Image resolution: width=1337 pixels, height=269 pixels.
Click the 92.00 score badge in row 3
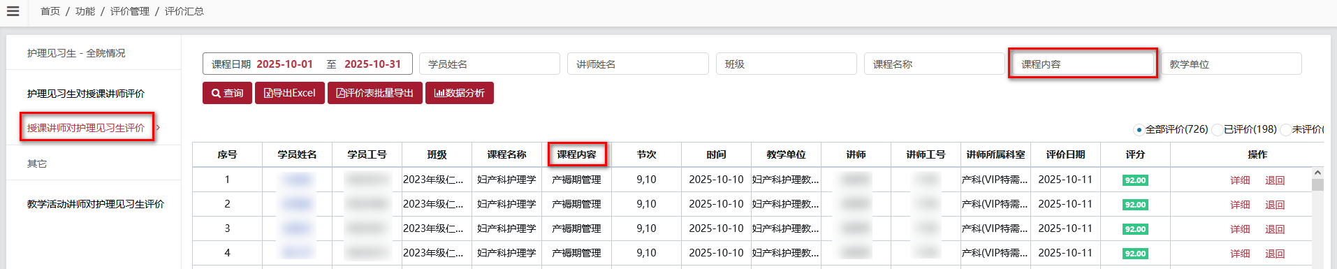pos(1135,229)
